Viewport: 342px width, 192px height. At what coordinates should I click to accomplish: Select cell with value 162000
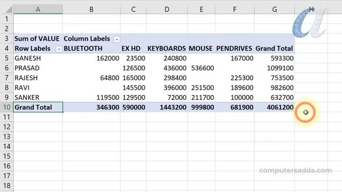91,58
